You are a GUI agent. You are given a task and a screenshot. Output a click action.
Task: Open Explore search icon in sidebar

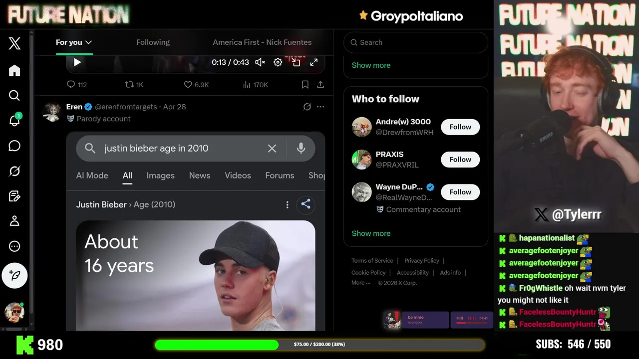click(14, 95)
